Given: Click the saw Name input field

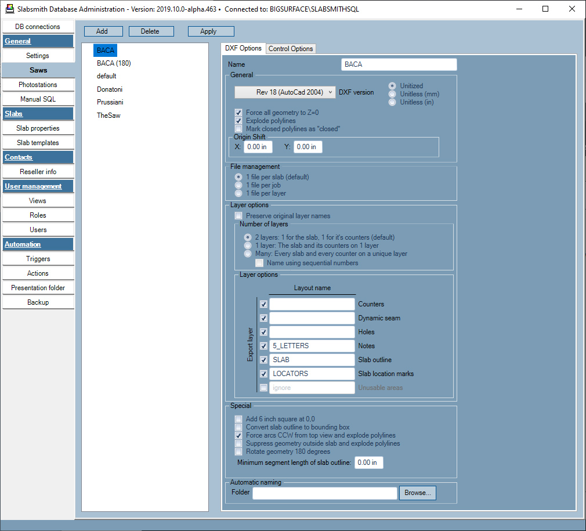Looking at the screenshot, I should click(x=399, y=64).
